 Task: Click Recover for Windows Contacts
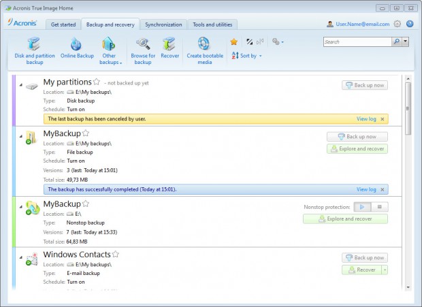361,270
